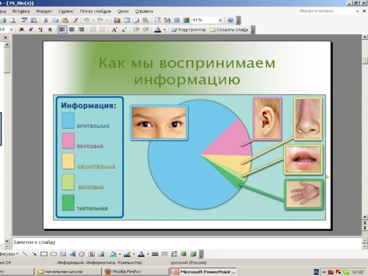Screen dimensions: 368x276
Task: Click the Создать слайд button
Action: click(229, 29)
